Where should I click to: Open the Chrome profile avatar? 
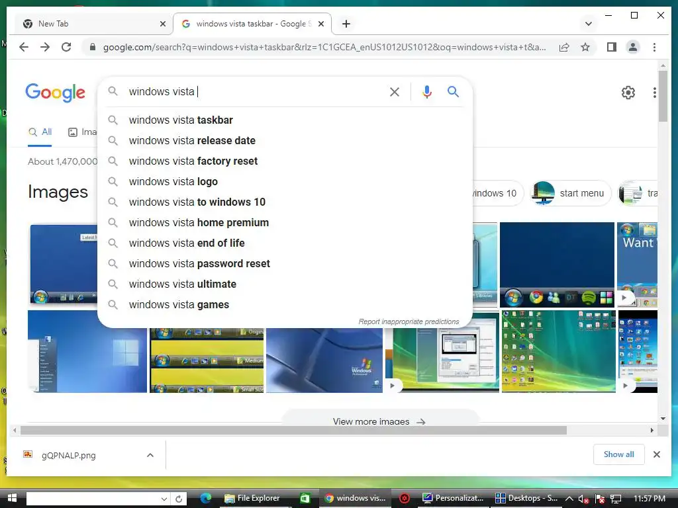click(632, 47)
